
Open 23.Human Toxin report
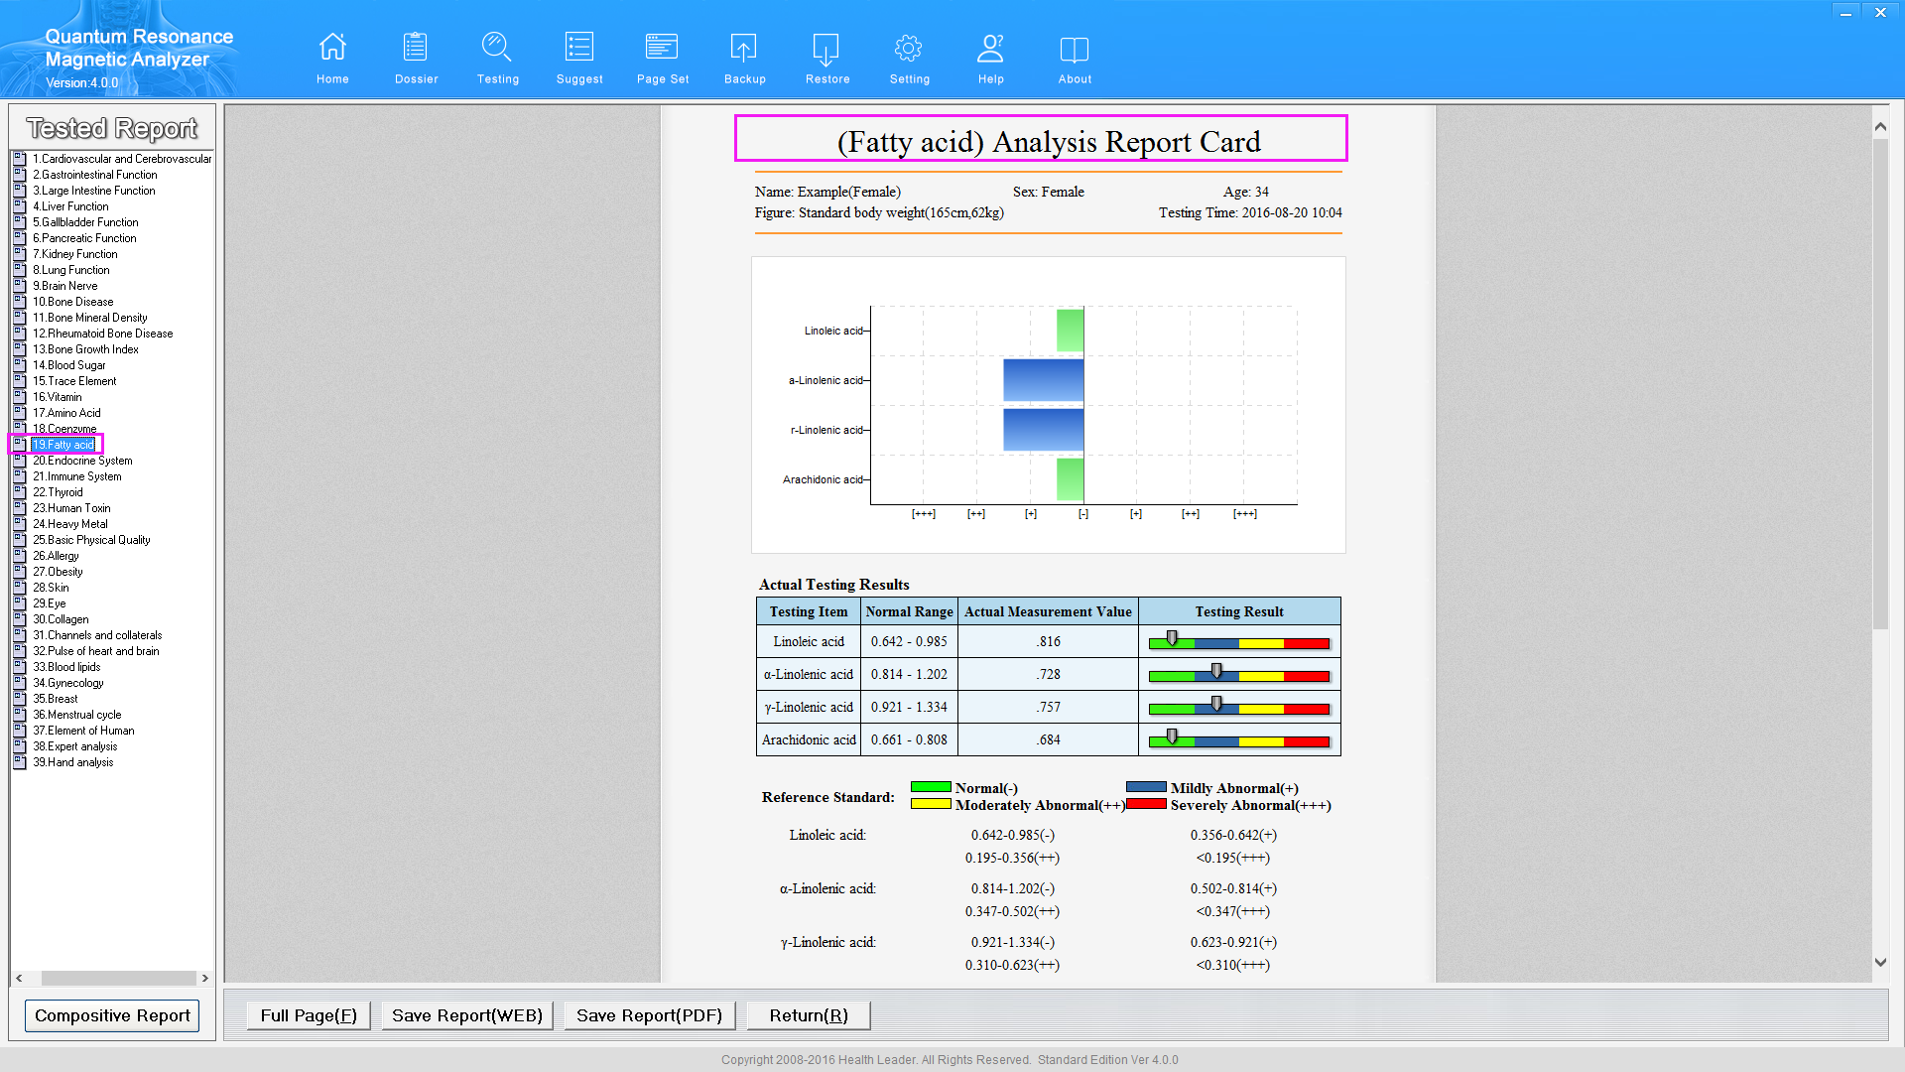point(71,508)
